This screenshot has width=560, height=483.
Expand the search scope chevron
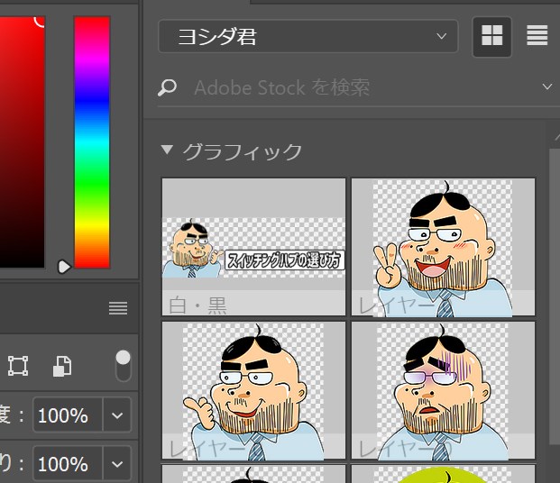[x=546, y=87]
